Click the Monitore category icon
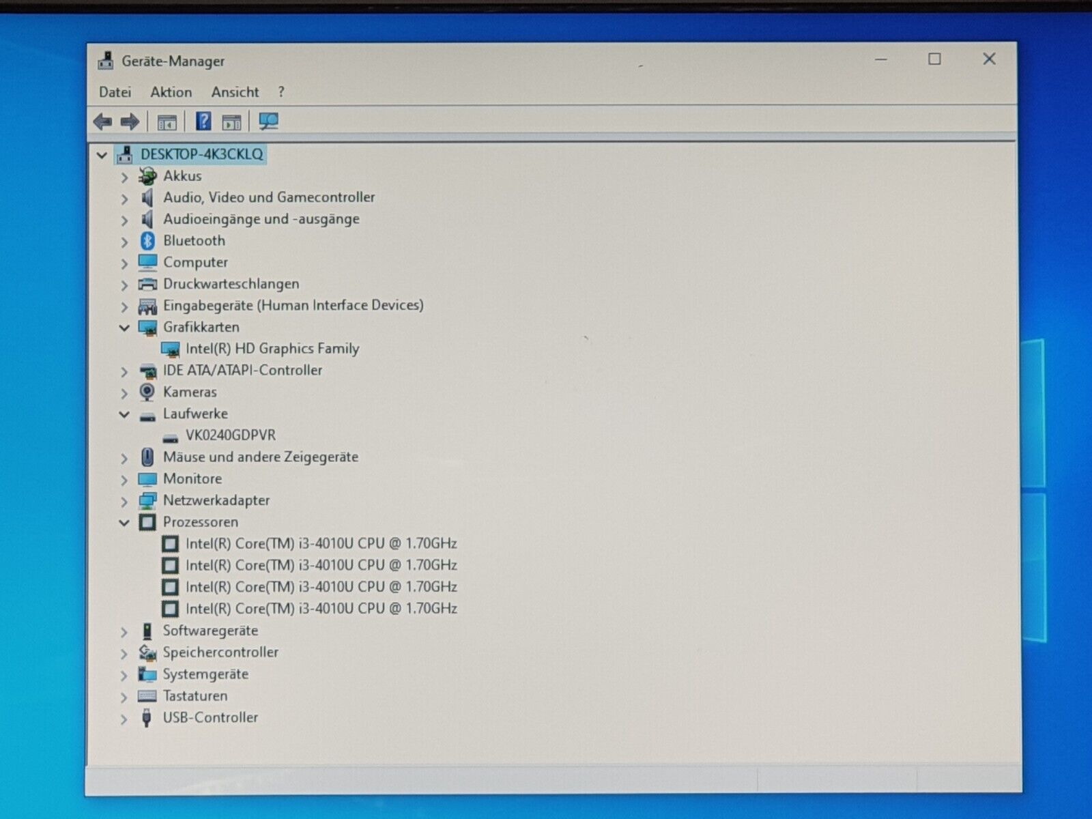 click(x=147, y=479)
